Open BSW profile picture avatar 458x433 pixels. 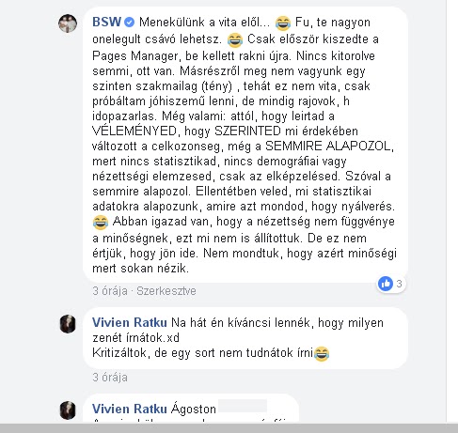[x=68, y=23]
